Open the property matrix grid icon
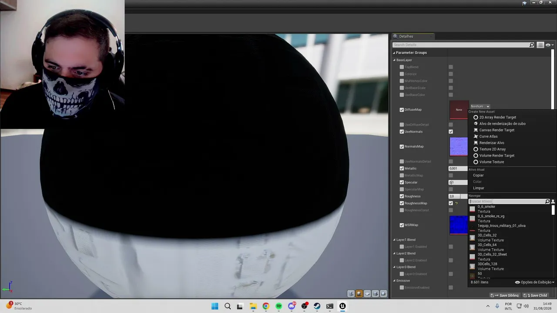Viewport: 557px width, 313px height. click(540, 45)
